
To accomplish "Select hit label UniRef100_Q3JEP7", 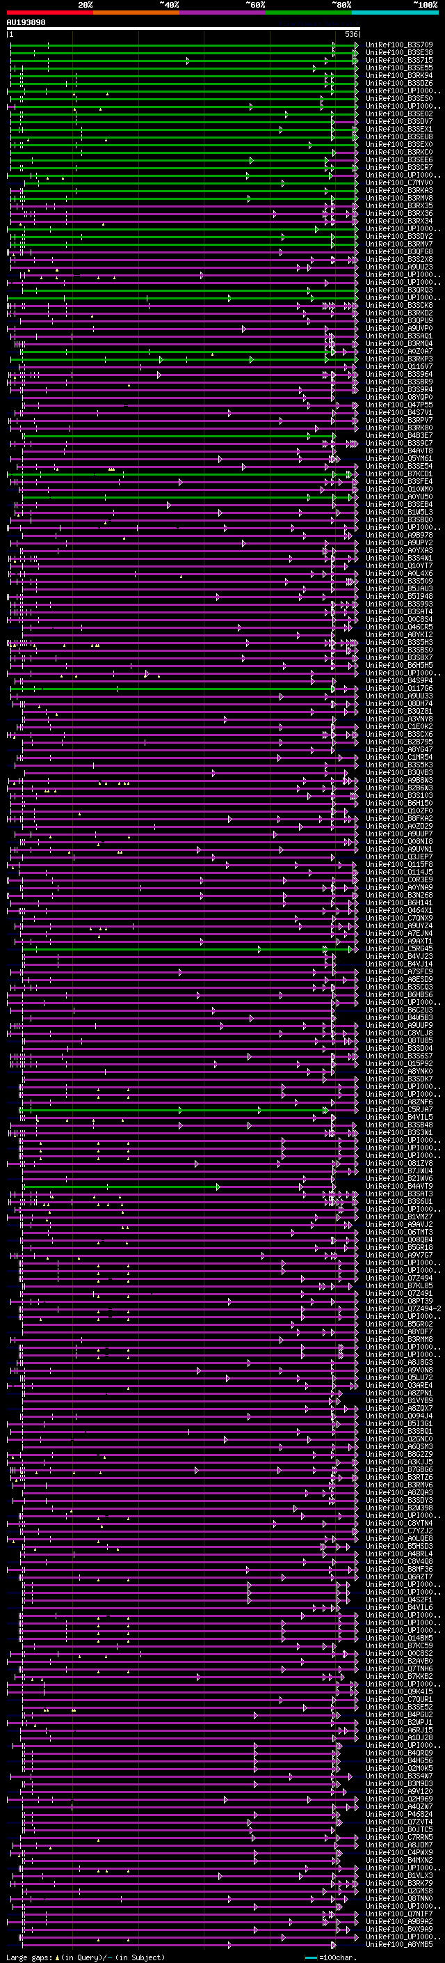I will click(399, 857).
